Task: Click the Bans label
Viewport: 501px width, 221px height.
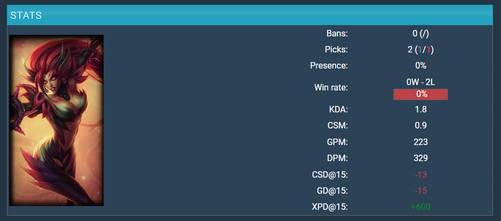Action: coord(337,33)
